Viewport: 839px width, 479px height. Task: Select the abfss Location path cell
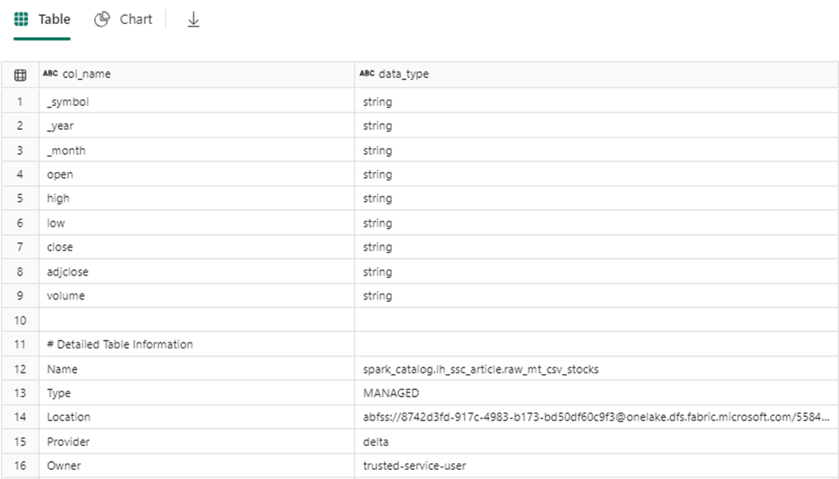(x=595, y=417)
